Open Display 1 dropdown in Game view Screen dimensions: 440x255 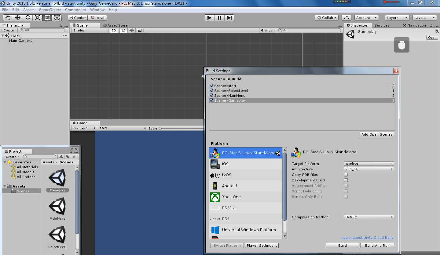point(85,128)
